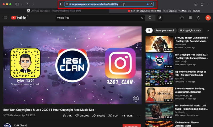Screen dimensions: 213x127
Task: Open 3 HOURS of Best Gaming music title
Action: pyautogui.click(x=191, y=39)
